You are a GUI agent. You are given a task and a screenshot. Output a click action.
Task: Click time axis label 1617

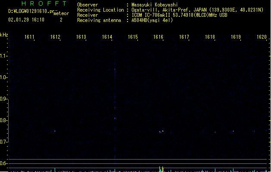(x=184, y=37)
